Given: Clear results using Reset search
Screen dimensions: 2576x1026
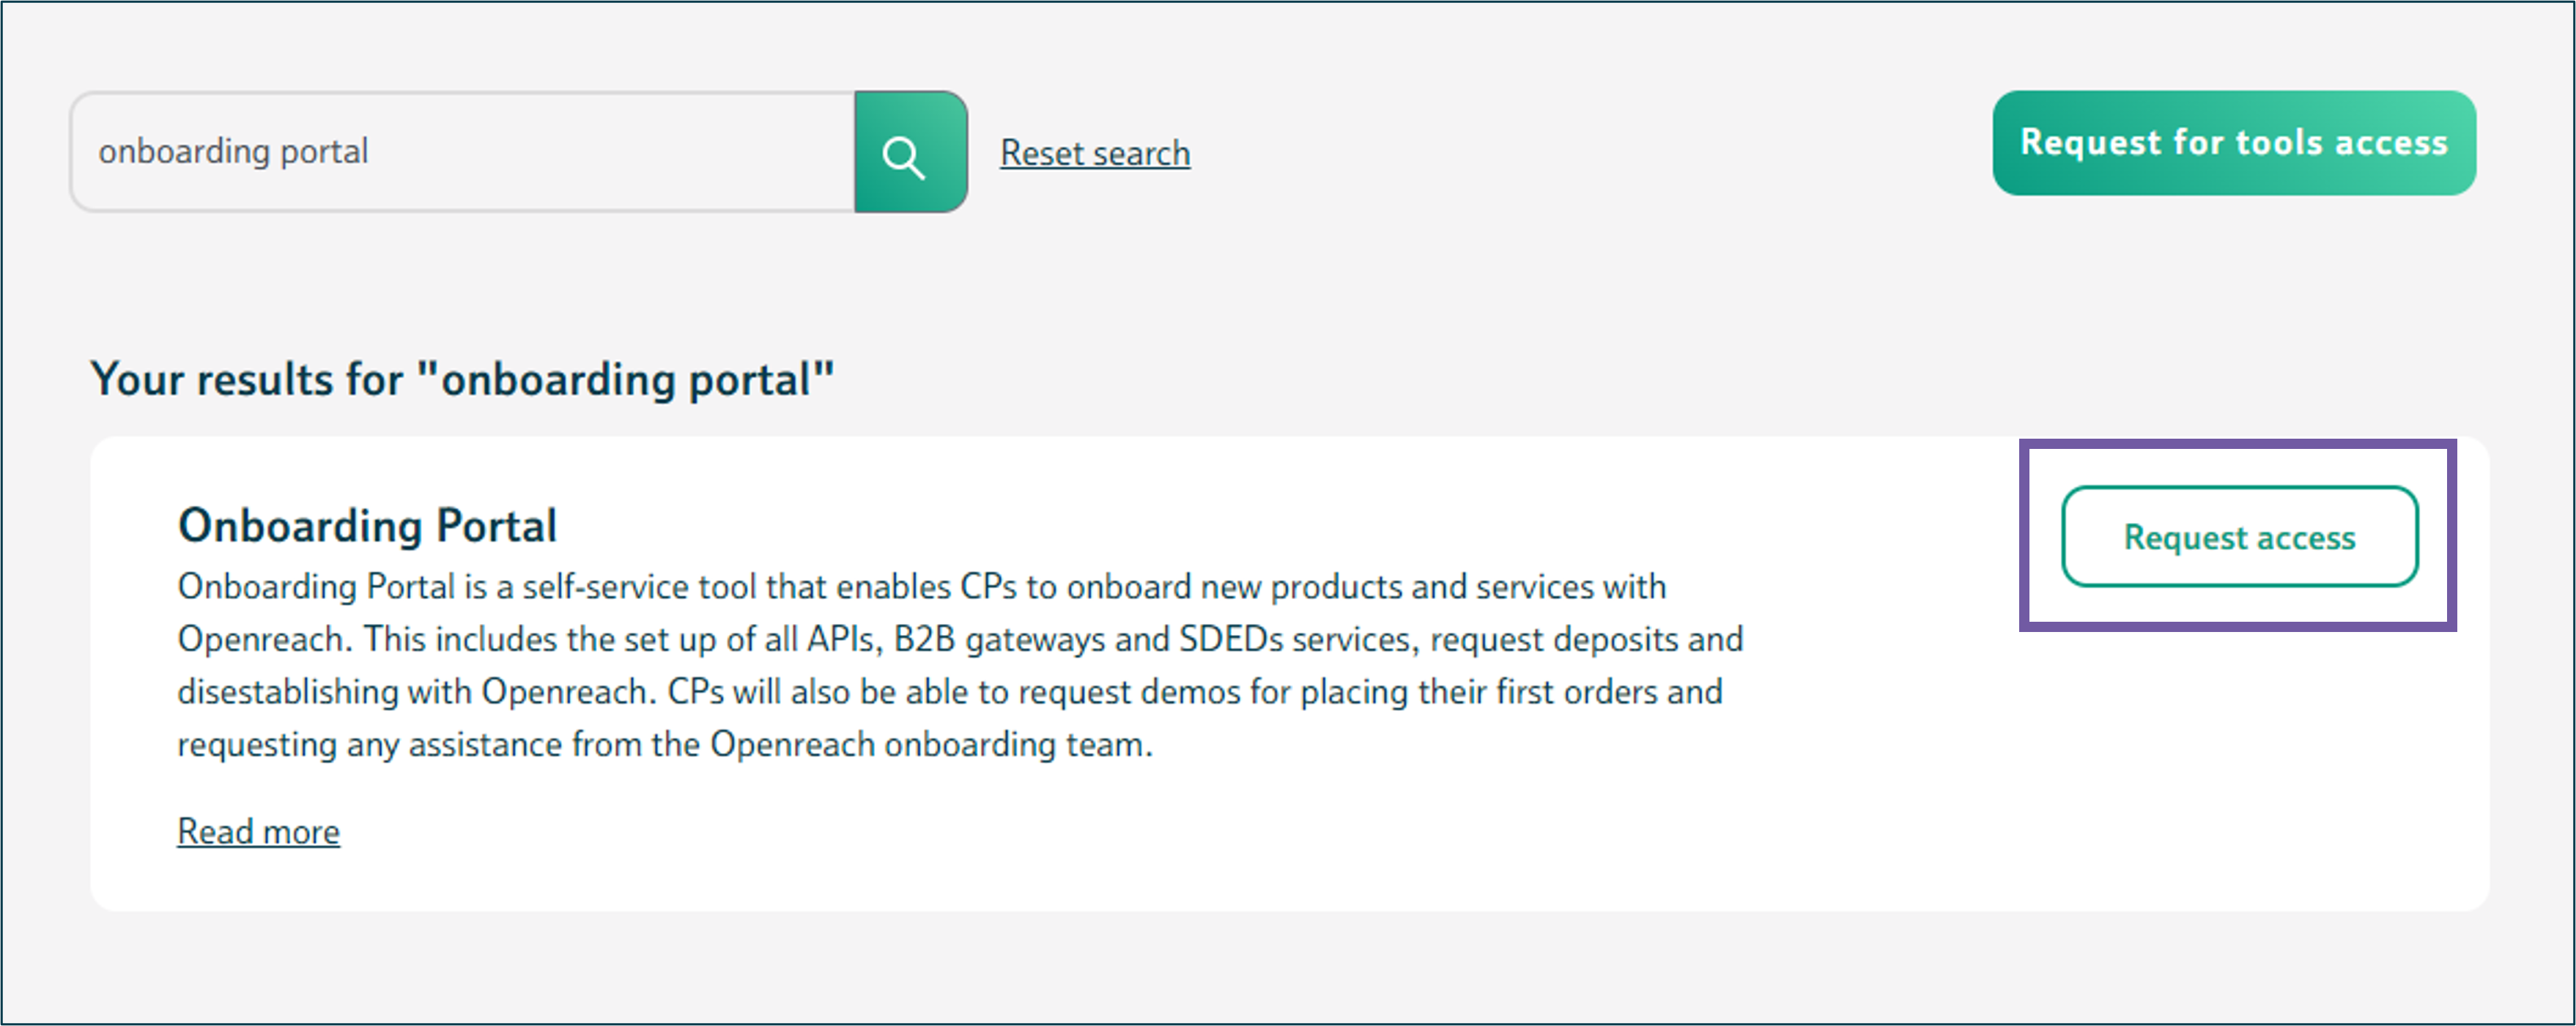Looking at the screenshot, I should [1095, 153].
